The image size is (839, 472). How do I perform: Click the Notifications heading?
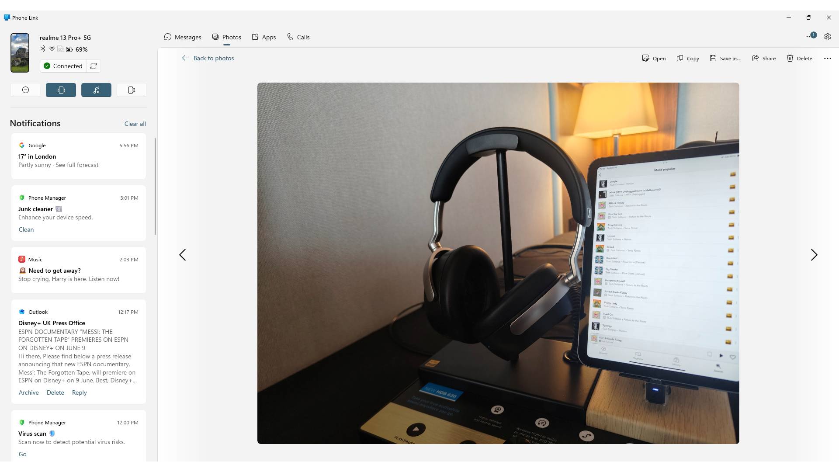pyautogui.click(x=35, y=123)
